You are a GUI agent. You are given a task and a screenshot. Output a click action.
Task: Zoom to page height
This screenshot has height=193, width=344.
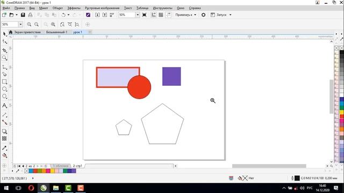click(77, 24)
